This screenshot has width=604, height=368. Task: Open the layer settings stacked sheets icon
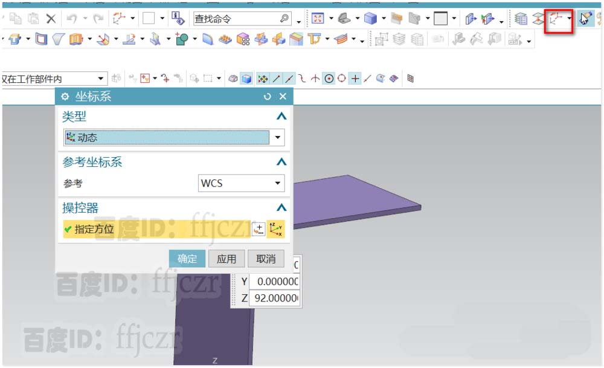(x=521, y=19)
